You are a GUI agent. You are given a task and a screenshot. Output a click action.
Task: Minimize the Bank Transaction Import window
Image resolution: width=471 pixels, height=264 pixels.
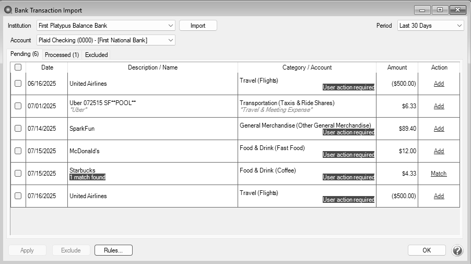(422, 10)
